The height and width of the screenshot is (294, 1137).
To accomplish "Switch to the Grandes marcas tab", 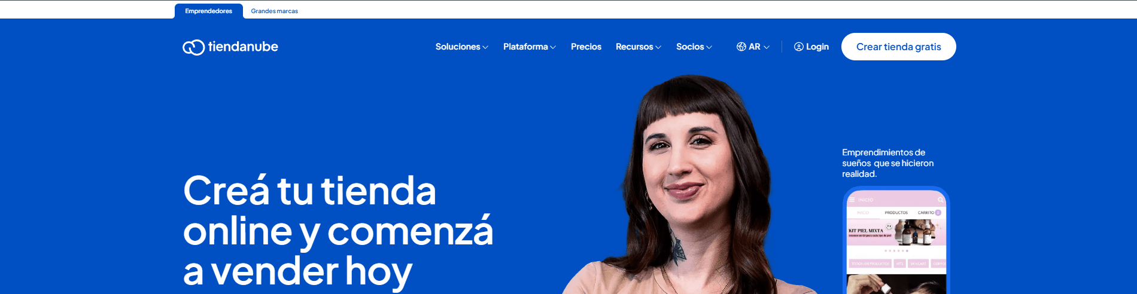I will click(274, 11).
